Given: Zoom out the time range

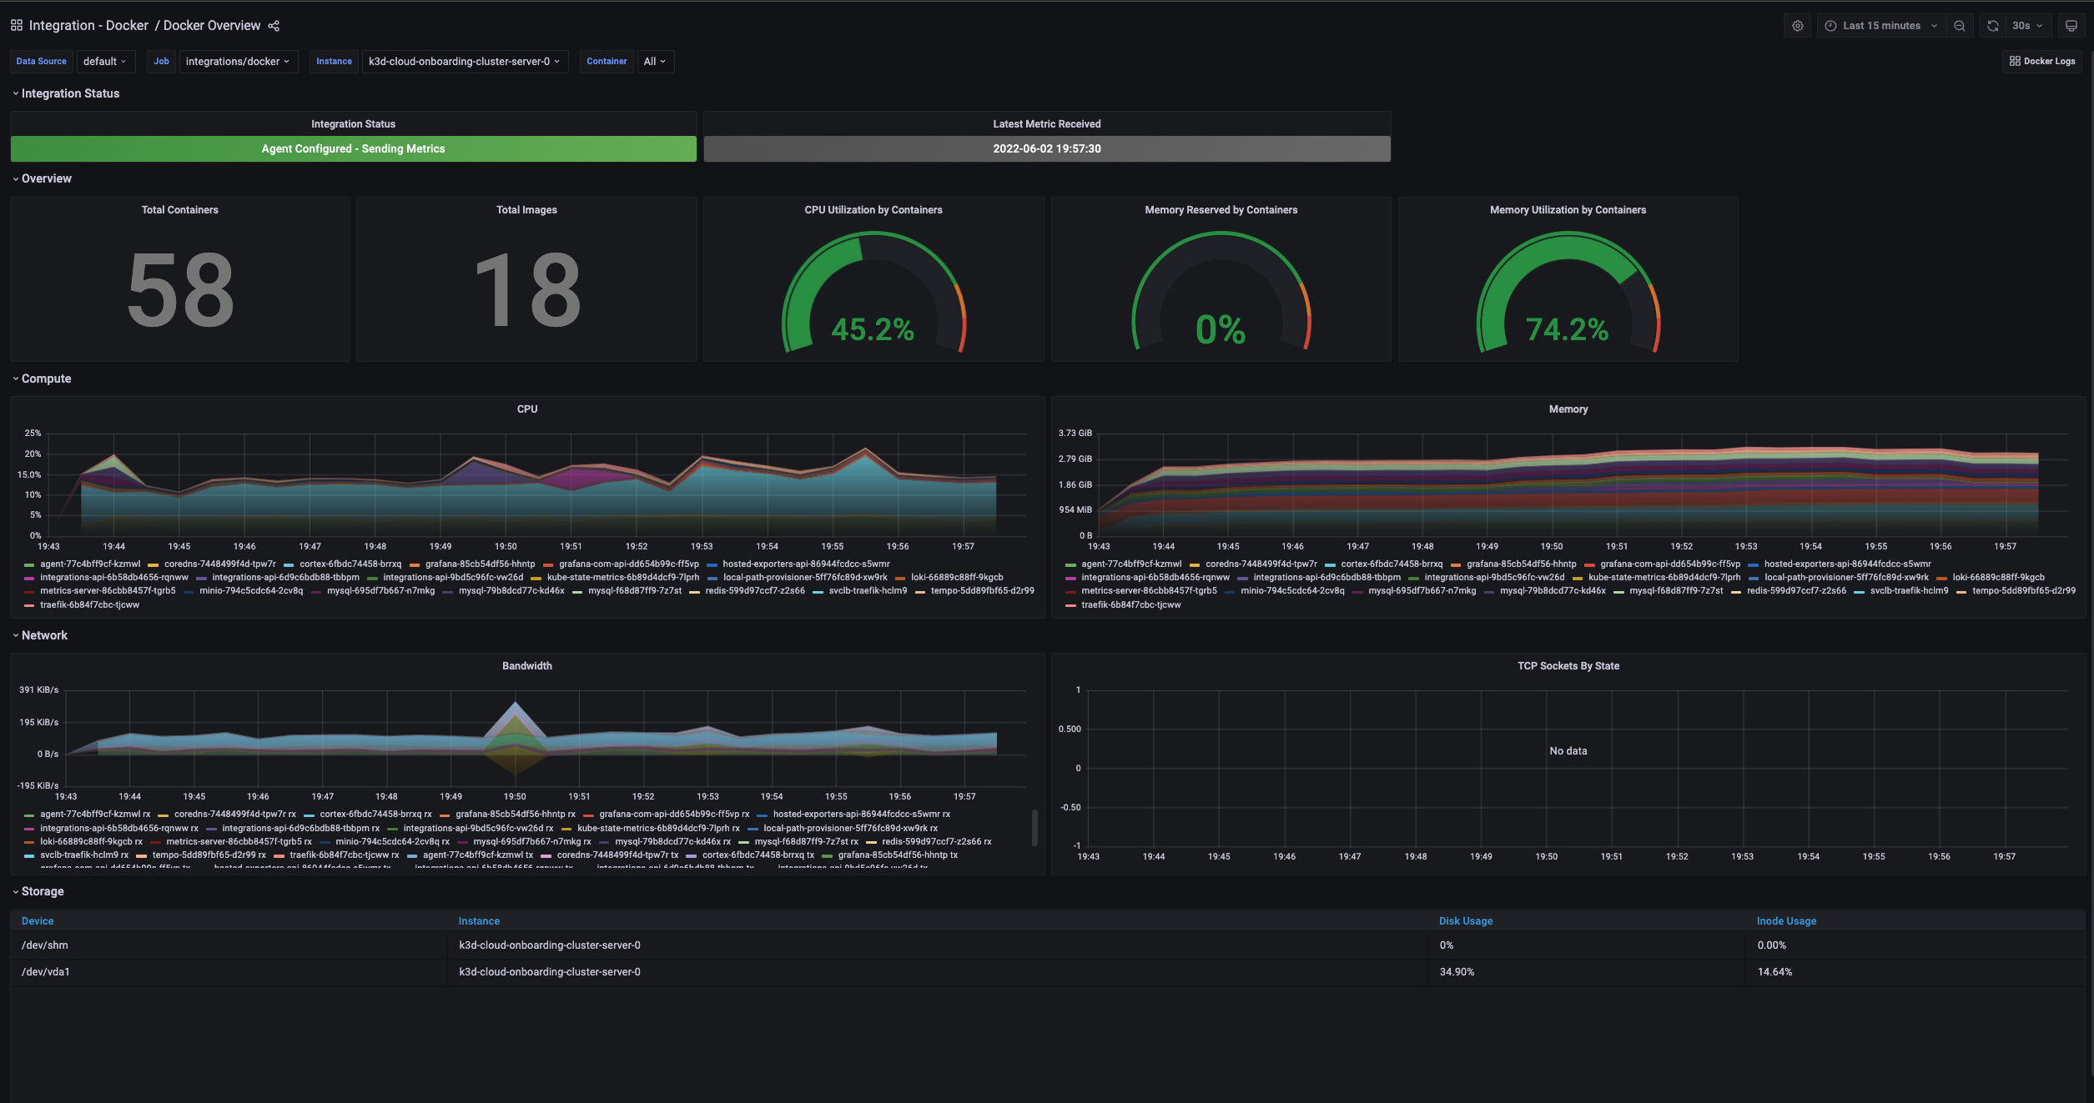Looking at the screenshot, I should 1960,26.
